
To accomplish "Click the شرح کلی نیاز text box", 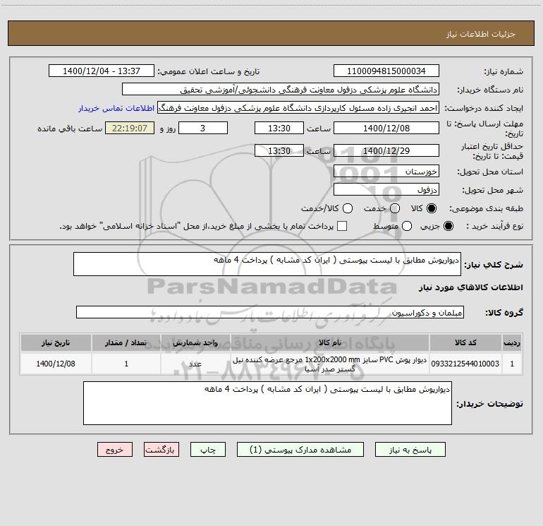I will [x=267, y=264].
